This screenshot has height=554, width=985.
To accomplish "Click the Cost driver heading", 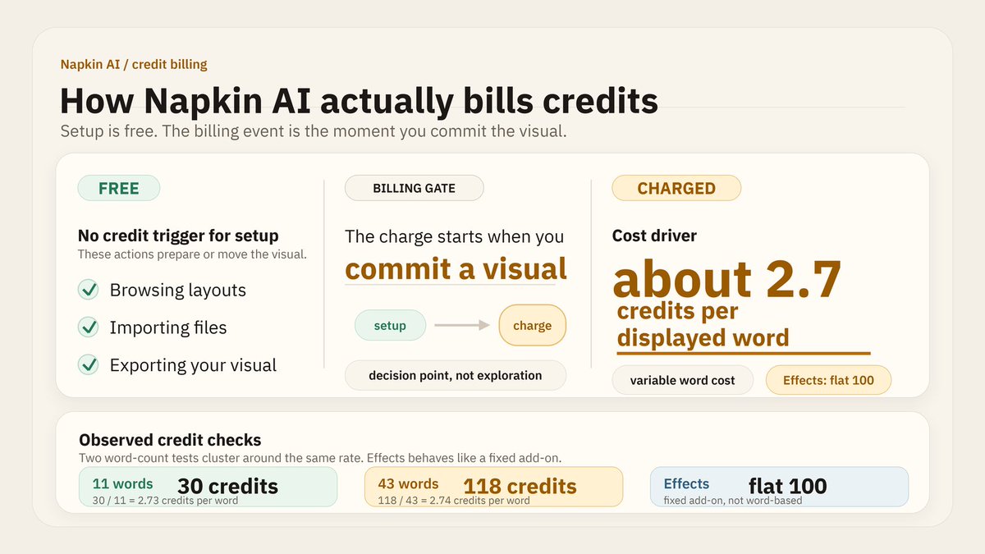I will [x=654, y=236].
